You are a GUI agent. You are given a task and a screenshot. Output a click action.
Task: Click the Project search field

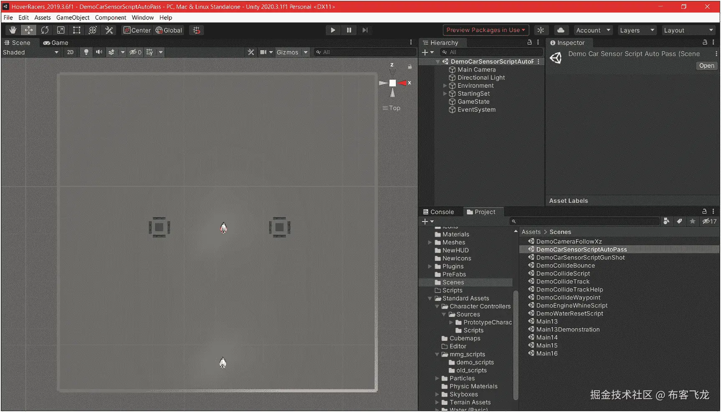pyautogui.click(x=584, y=221)
